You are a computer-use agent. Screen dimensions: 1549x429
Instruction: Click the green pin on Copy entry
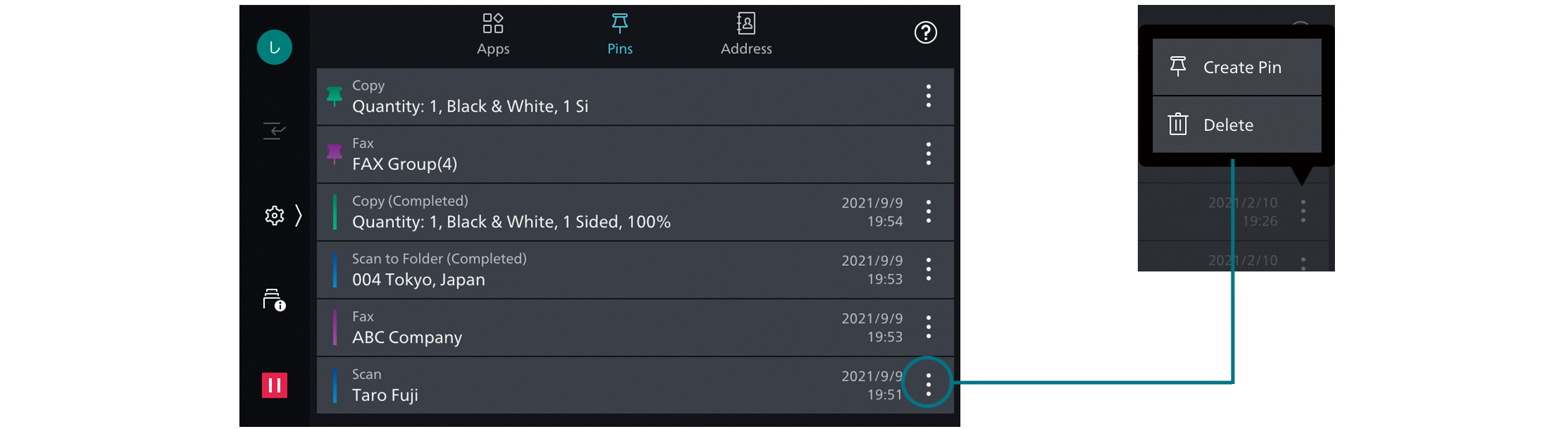point(334,96)
